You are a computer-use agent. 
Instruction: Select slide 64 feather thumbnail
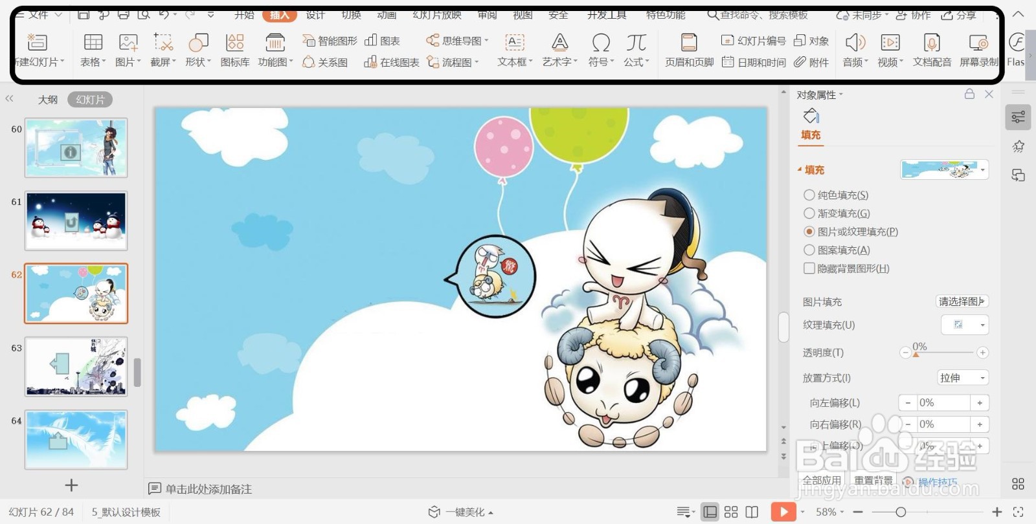(x=76, y=439)
